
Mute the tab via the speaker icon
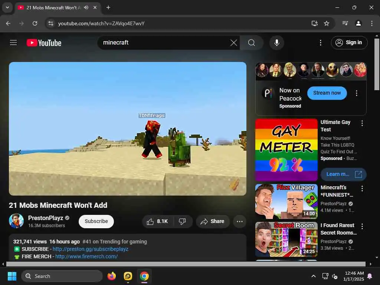click(x=86, y=7)
